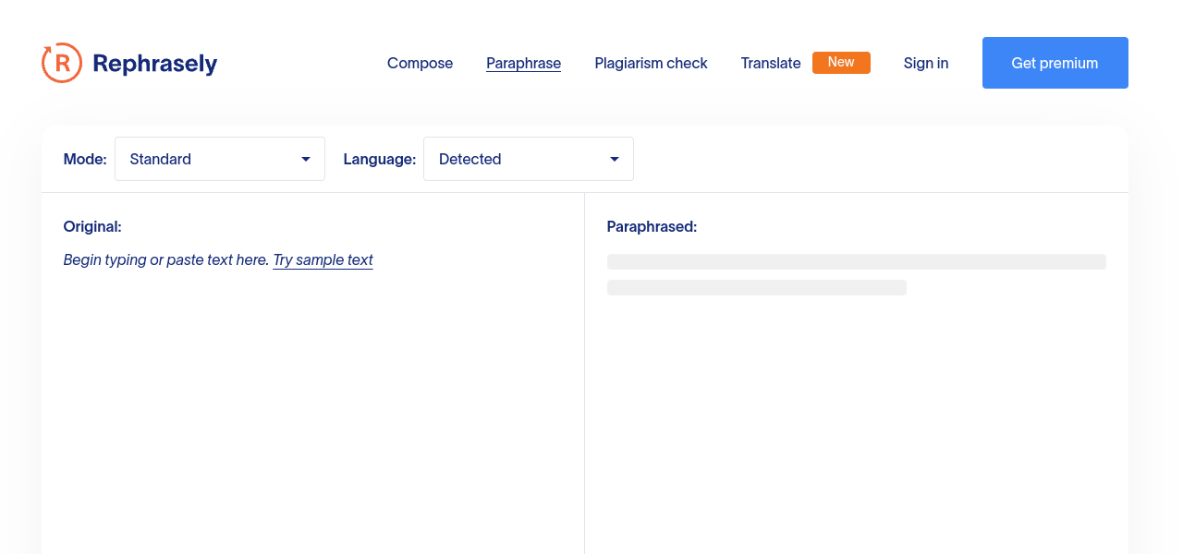Viewport: 1183px width, 554px height.
Task: Select the Paraphrase navigation item
Action: click(523, 63)
